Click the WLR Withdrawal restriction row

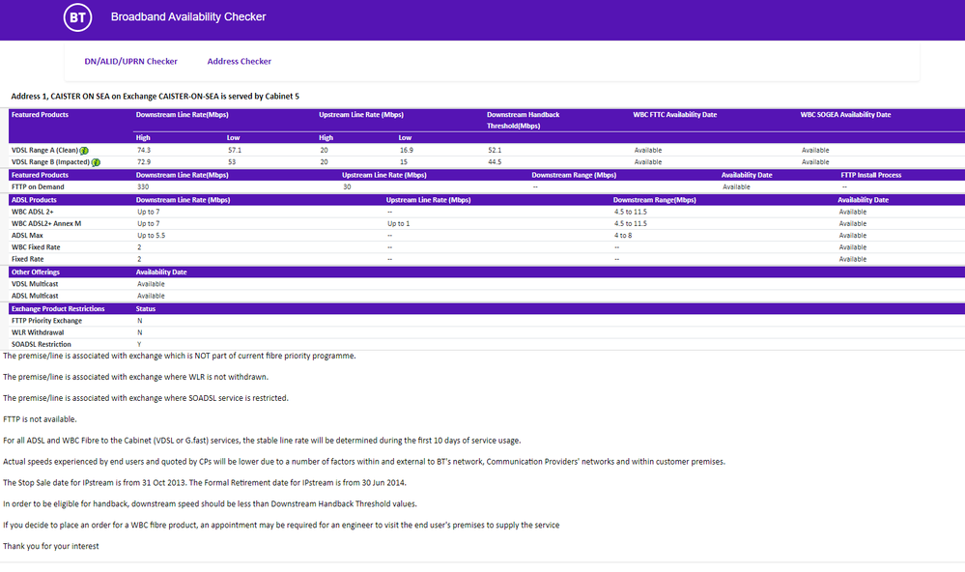tap(38, 332)
